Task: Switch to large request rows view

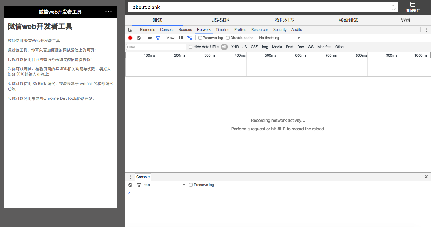Action: click(181, 38)
